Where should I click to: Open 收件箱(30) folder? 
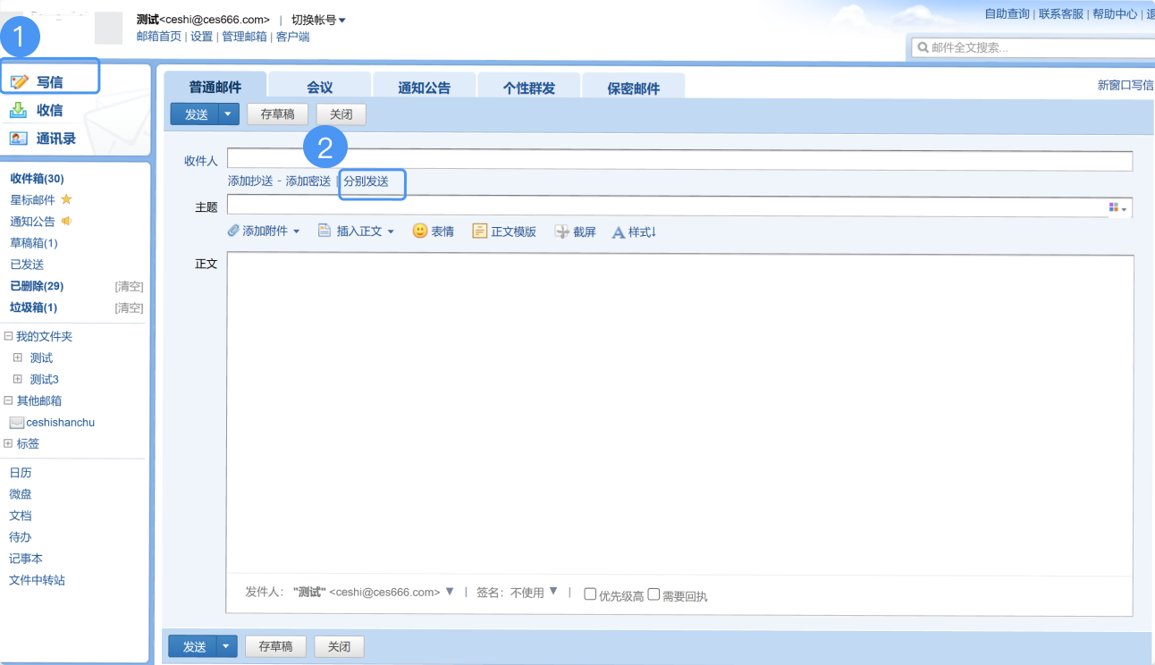pos(37,179)
